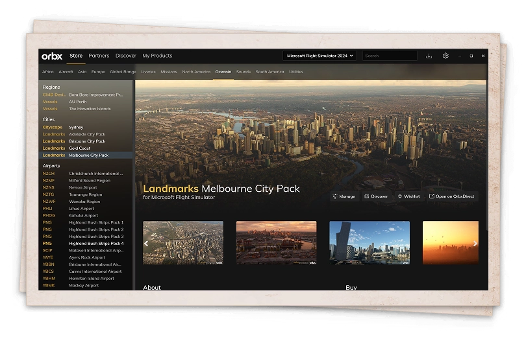Add the pack to Wishlist

[408, 196]
